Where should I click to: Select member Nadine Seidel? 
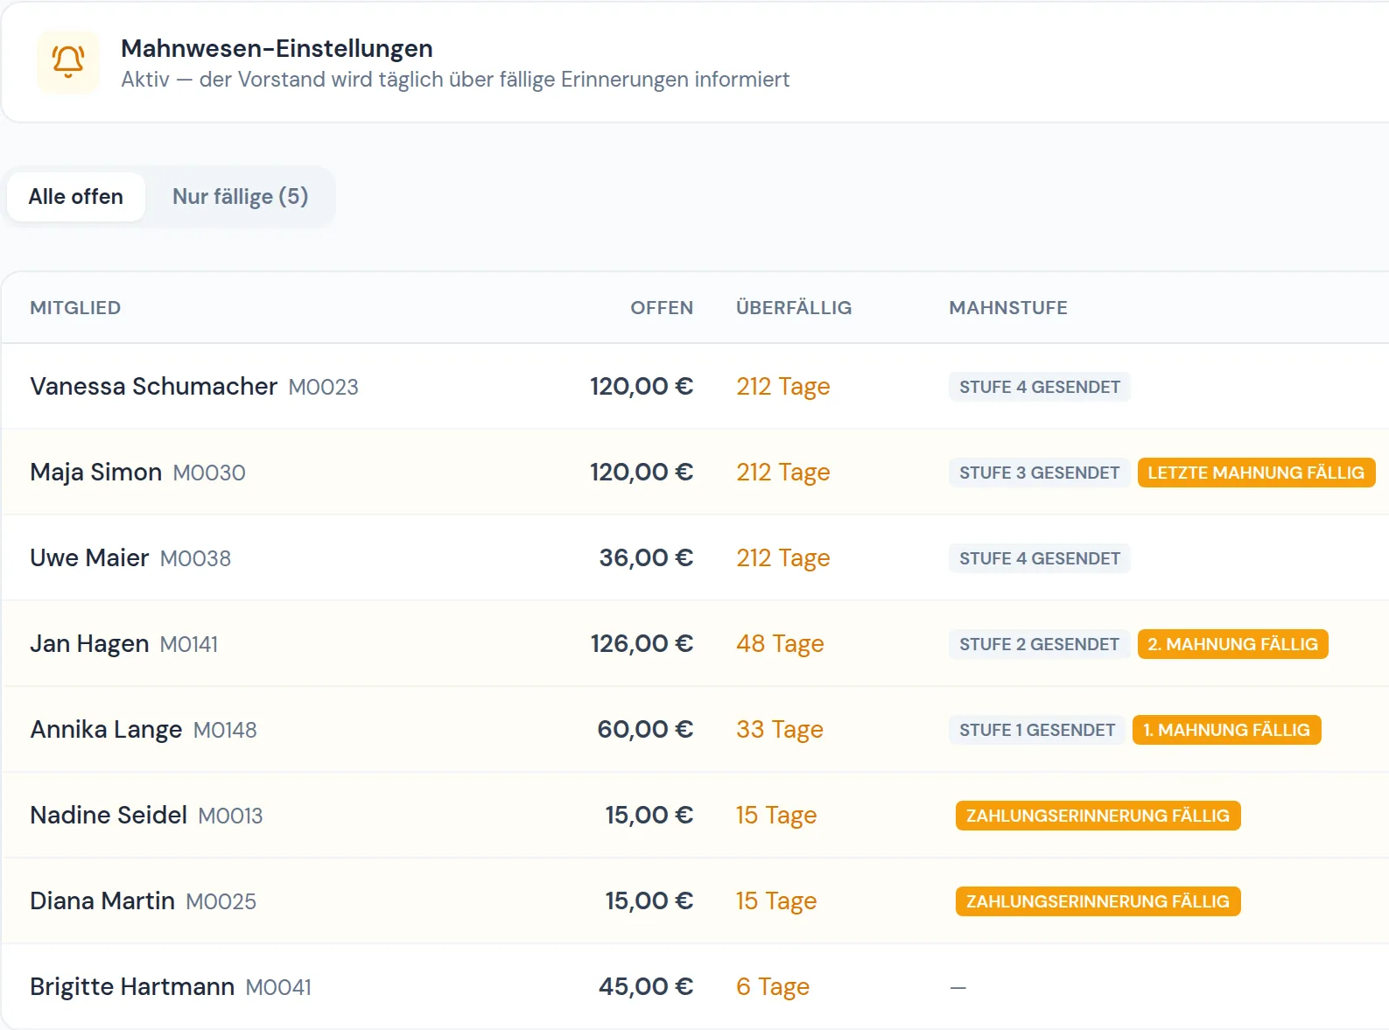click(x=109, y=815)
